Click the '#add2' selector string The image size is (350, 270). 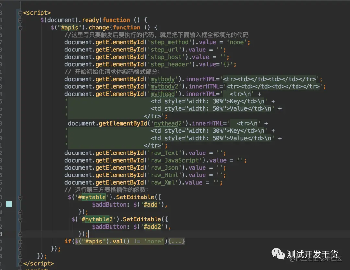pyautogui.click(x=152, y=227)
